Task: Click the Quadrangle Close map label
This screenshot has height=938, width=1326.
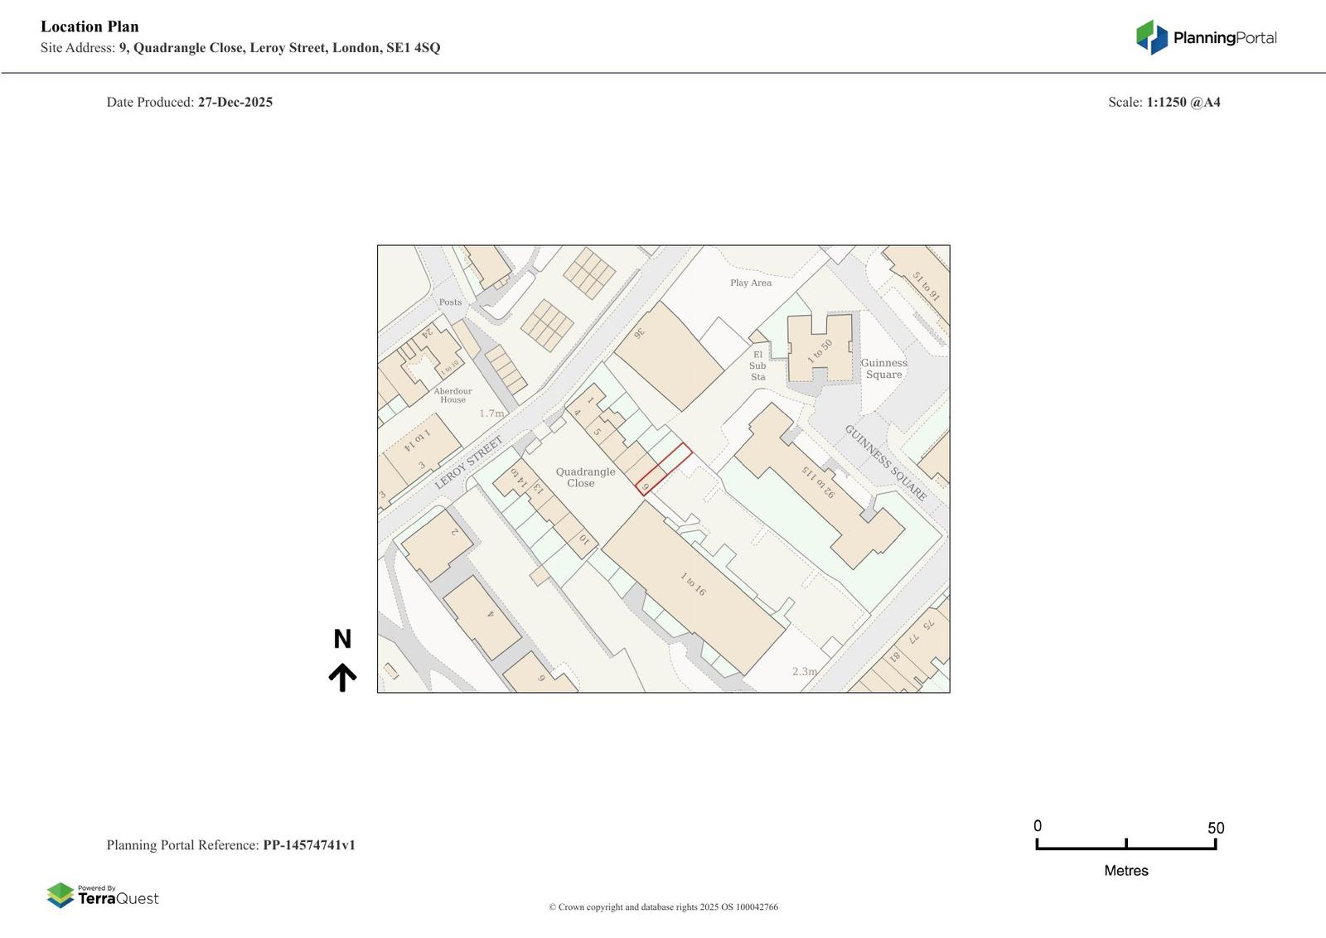Action: (585, 477)
